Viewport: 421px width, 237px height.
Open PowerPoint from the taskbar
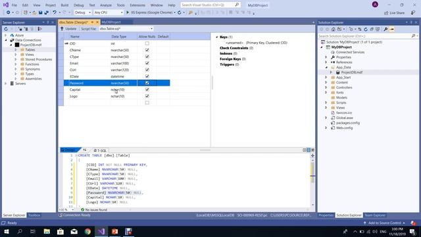[114, 231]
